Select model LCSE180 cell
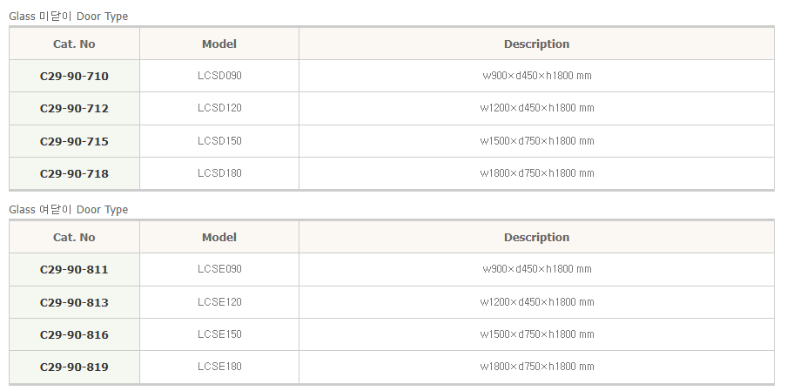 pos(219,367)
